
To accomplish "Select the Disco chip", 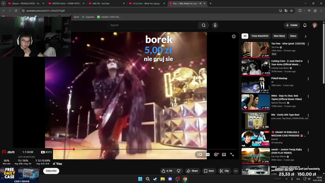I will 293,36.
